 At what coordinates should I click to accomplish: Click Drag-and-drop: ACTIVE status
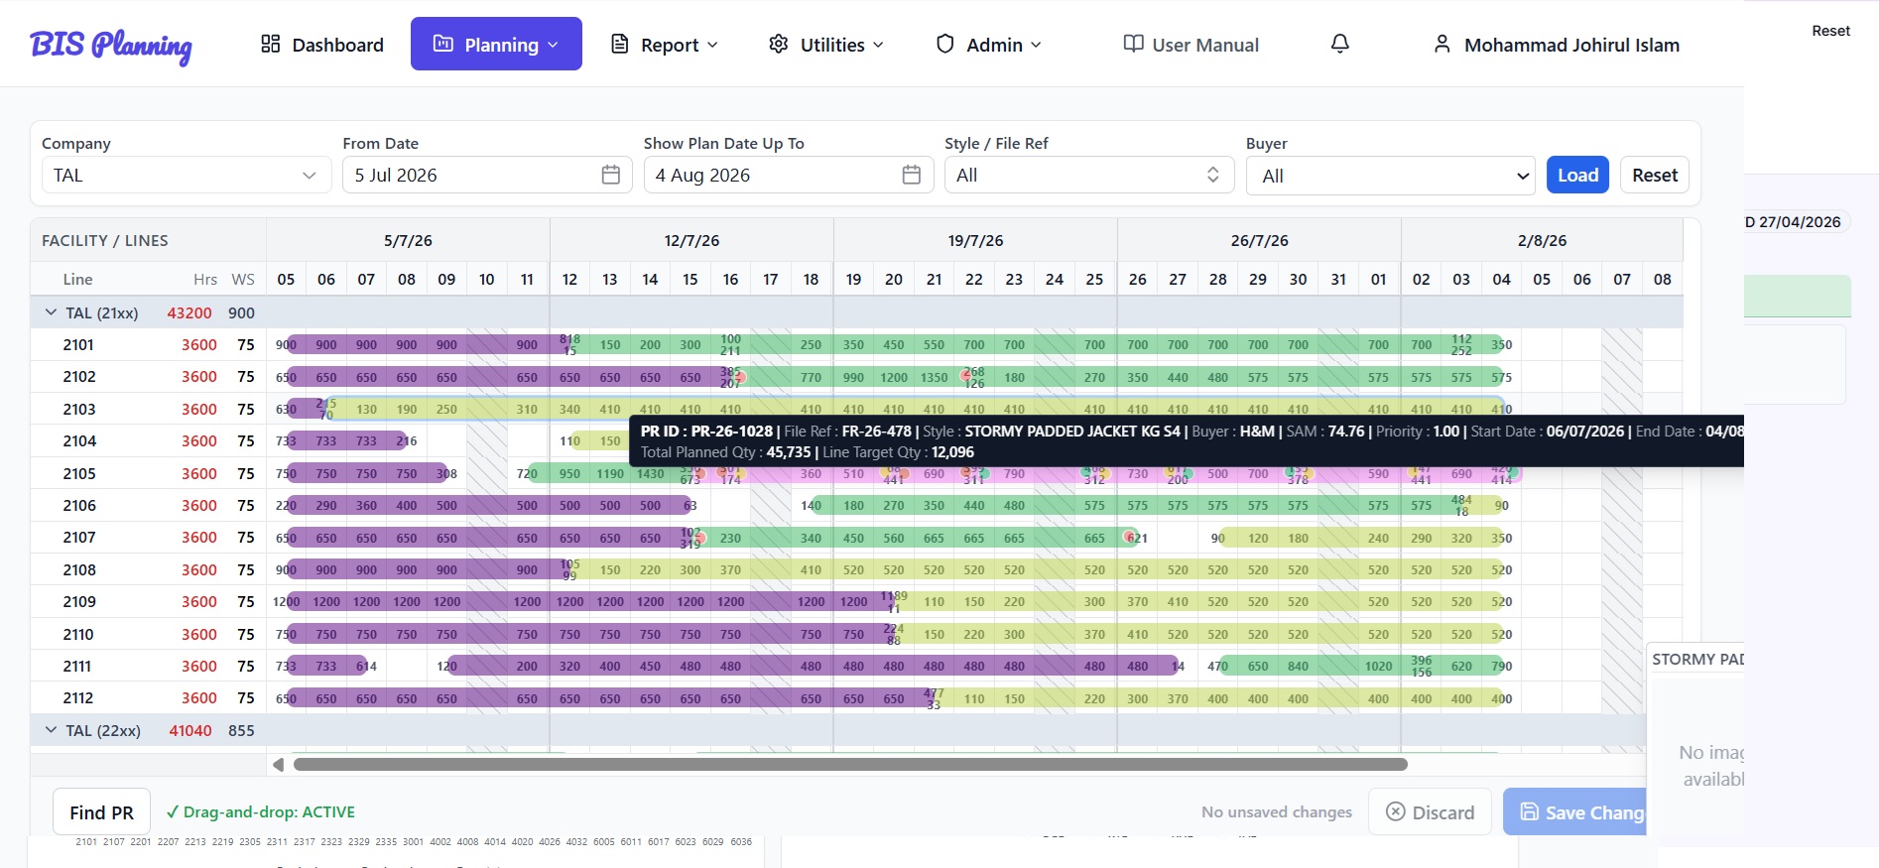[260, 811]
